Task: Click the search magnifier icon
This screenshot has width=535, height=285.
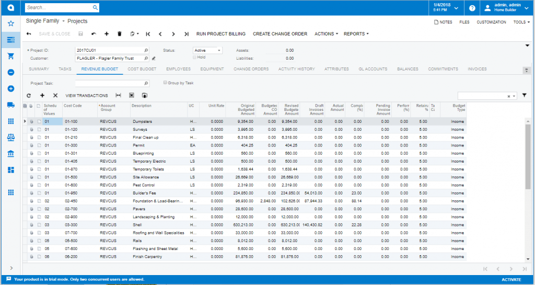Action: (95, 7)
